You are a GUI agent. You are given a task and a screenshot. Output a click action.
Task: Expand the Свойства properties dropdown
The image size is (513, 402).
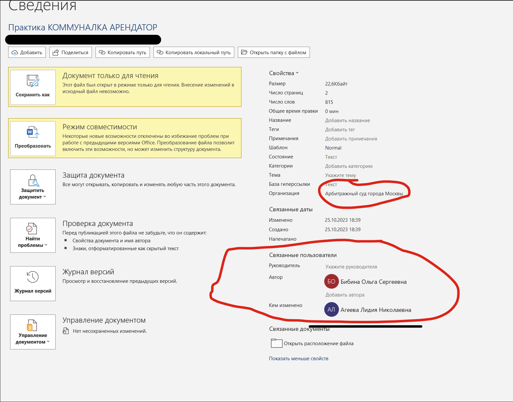(x=284, y=73)
